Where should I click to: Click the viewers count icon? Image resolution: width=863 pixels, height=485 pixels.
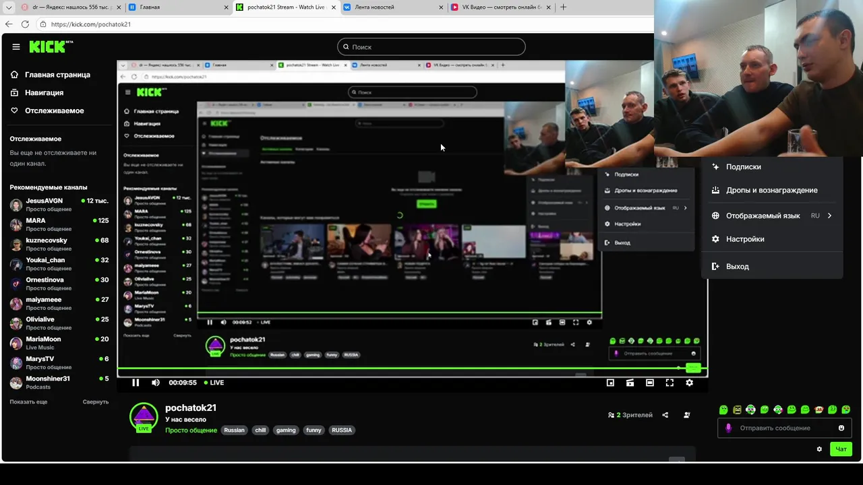611,416
